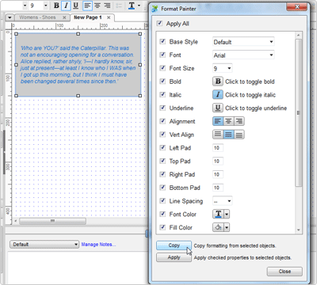The image size is (317, 285).
Task: Click the canvas horizontal scrollbar
Action: point(52,221)
